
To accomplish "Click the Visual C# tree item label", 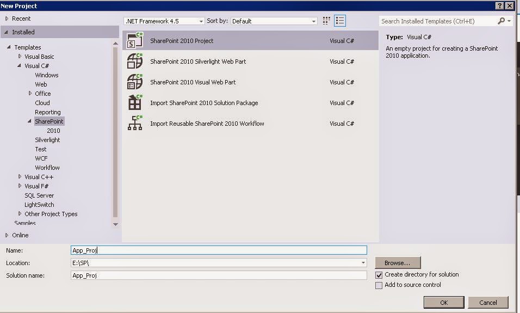I will tap(36, 66).
